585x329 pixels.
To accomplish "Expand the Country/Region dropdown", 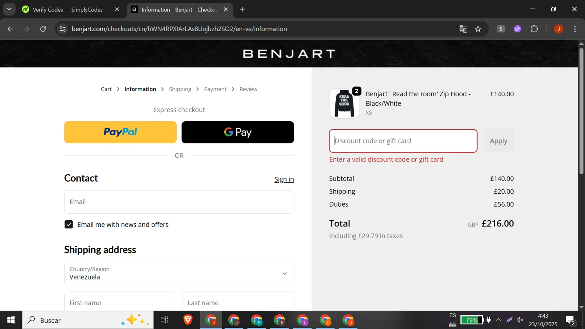I will [179, 274].
